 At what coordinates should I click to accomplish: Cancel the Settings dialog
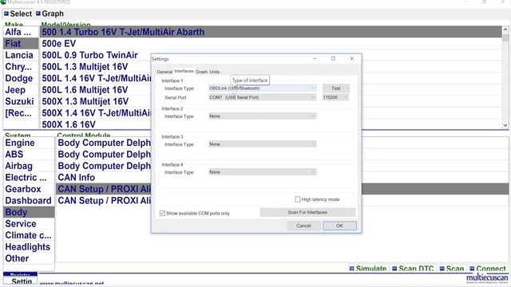pos(303,226)
